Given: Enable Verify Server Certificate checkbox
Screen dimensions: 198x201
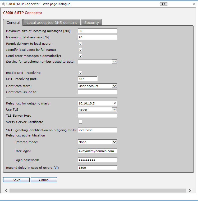Looking at the screenshot, I should click(80, 122).
